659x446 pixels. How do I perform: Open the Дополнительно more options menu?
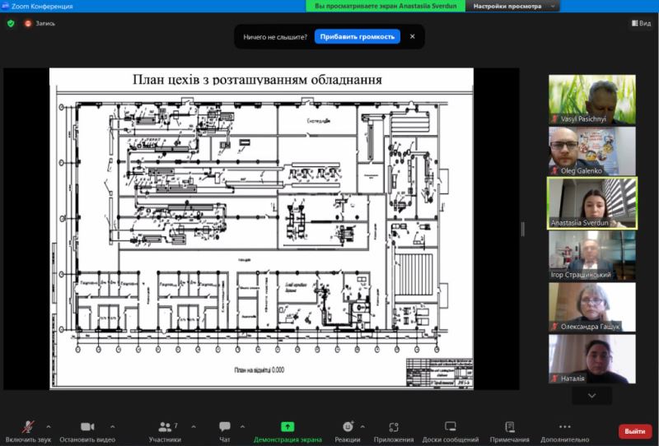coord(563,427)
